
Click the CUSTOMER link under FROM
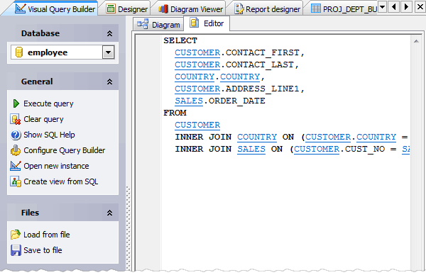197,125
